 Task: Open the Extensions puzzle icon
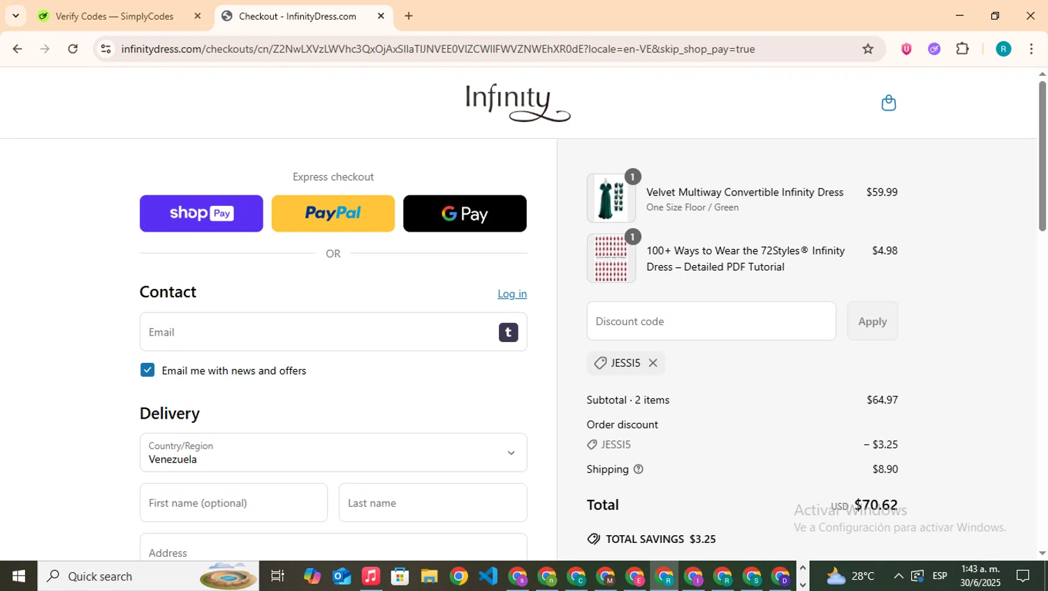tap(962, 49)
